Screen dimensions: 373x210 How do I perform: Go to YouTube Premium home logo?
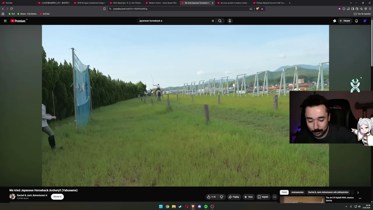[x=19, y=21]
